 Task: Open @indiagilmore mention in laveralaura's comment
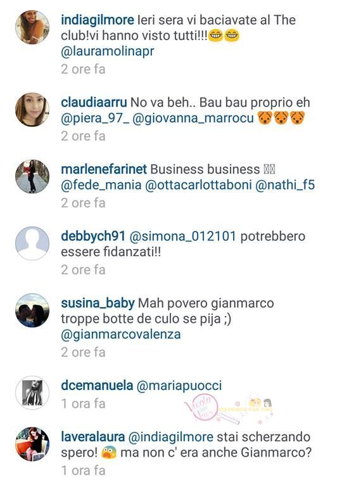170,437
